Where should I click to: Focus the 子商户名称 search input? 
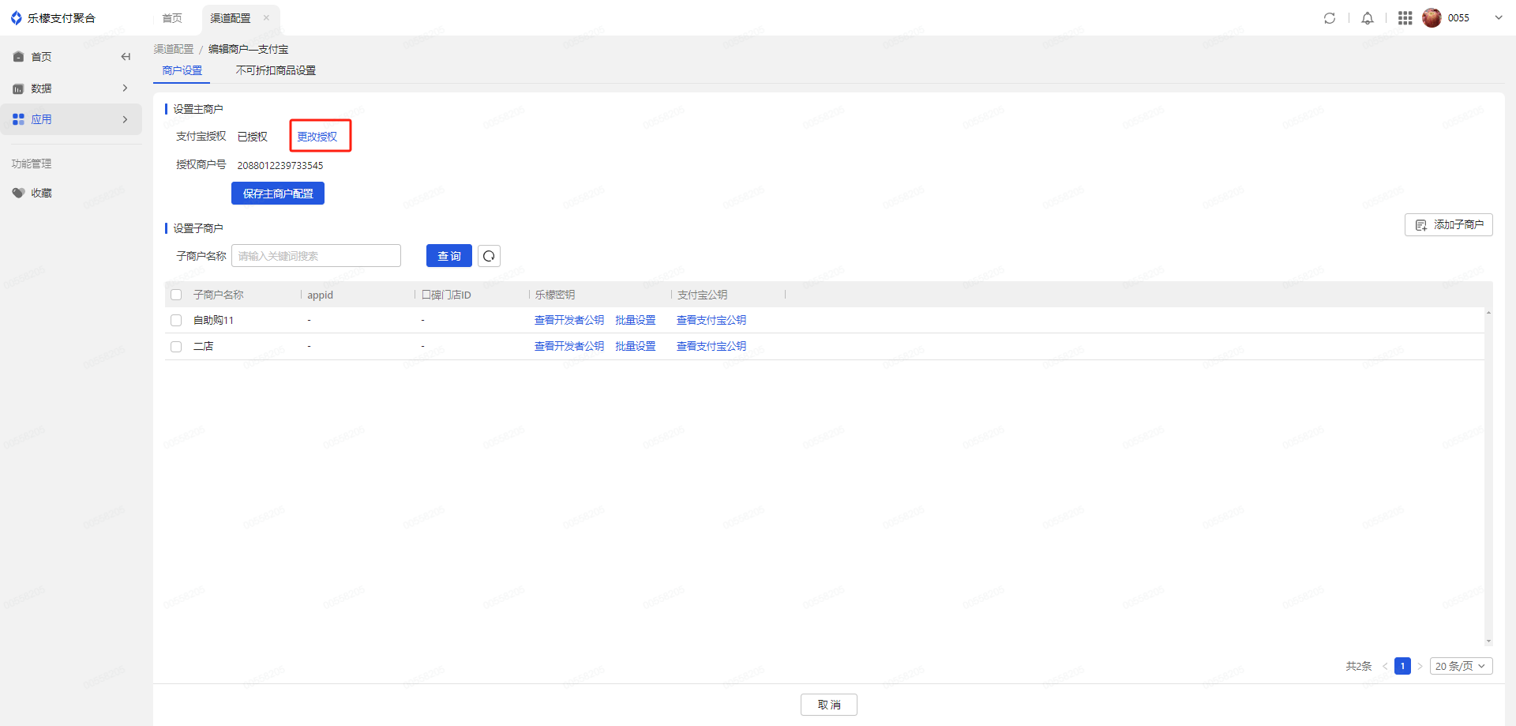click(316, 256)
